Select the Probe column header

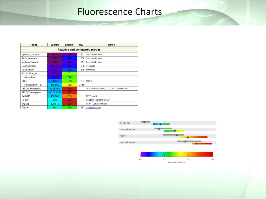point(34,45)
